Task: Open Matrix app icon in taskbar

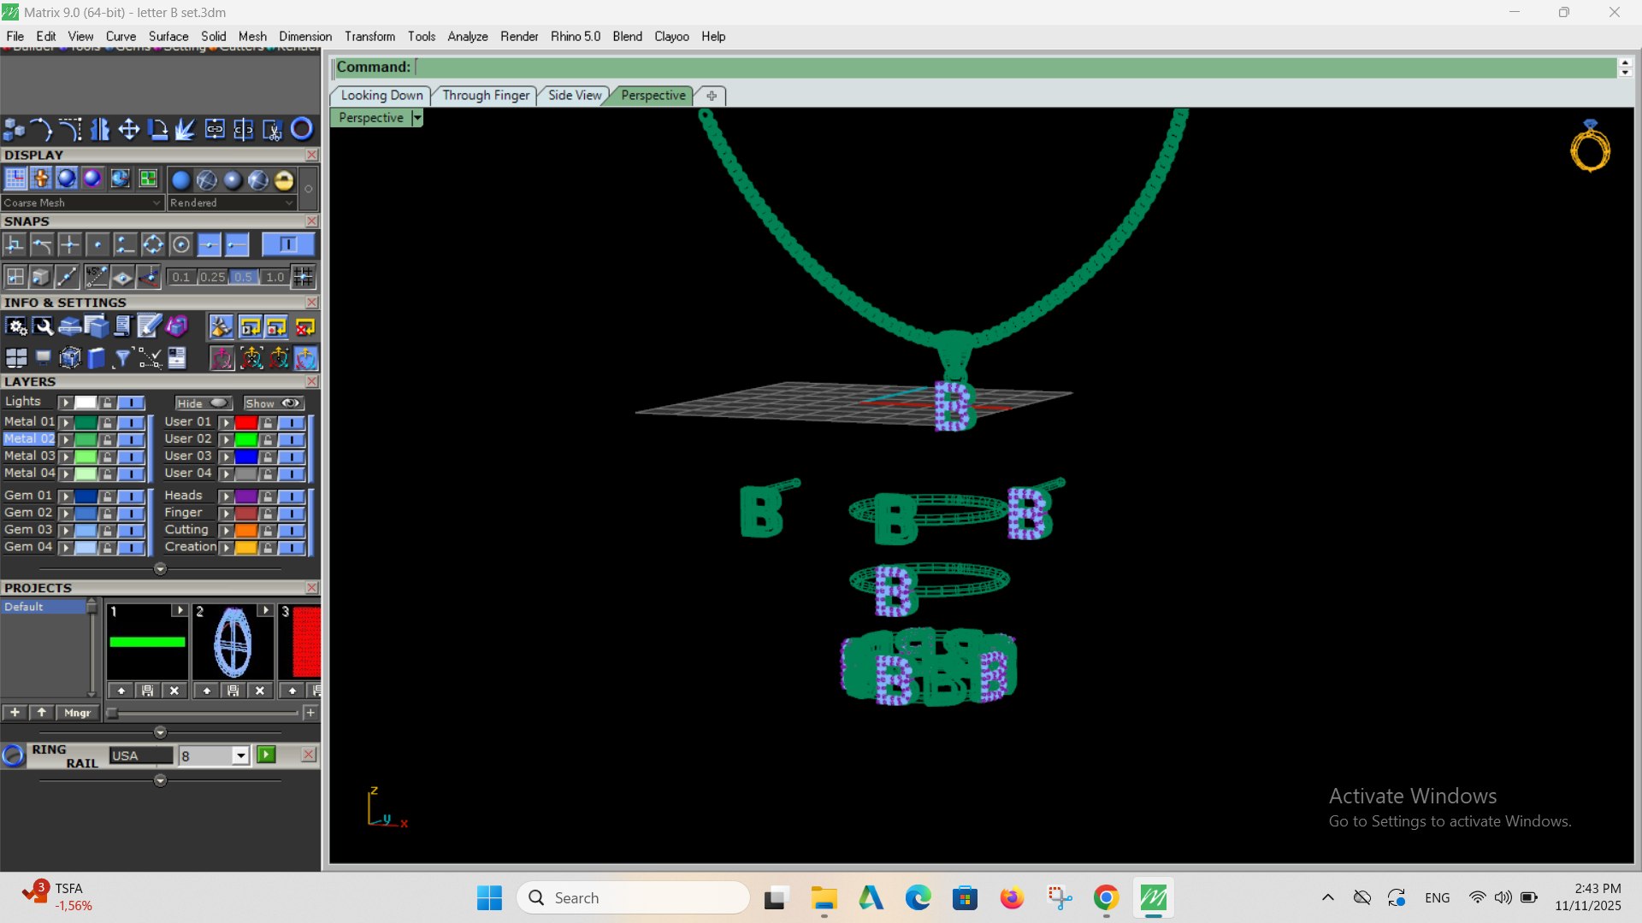Action: coord(1153,898)
